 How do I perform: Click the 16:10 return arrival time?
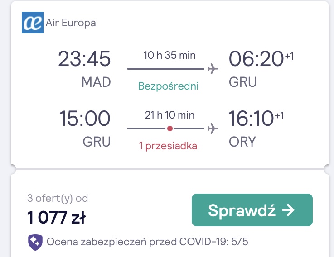point(251,119)
